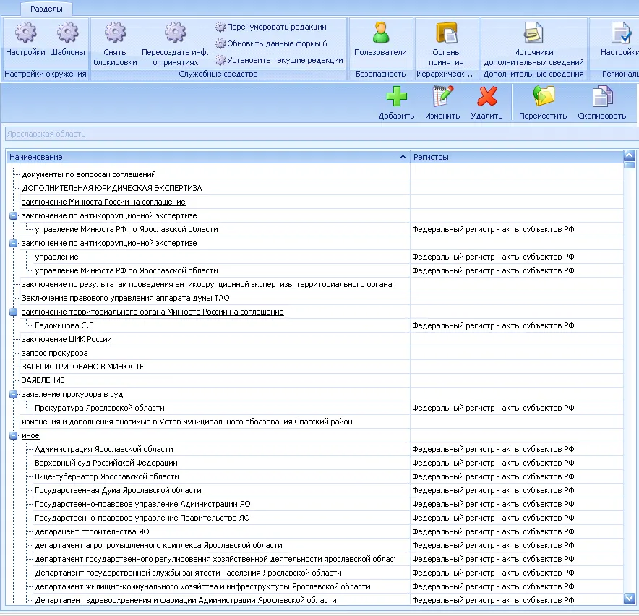Open заключение ЦИК России link
This screenshot has height=616, width=639.
[67, 339]
